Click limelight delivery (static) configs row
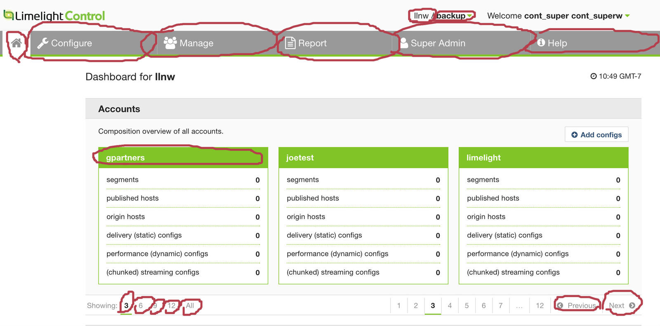Viewport: 660px width, 326px height. tap(544, 235)
